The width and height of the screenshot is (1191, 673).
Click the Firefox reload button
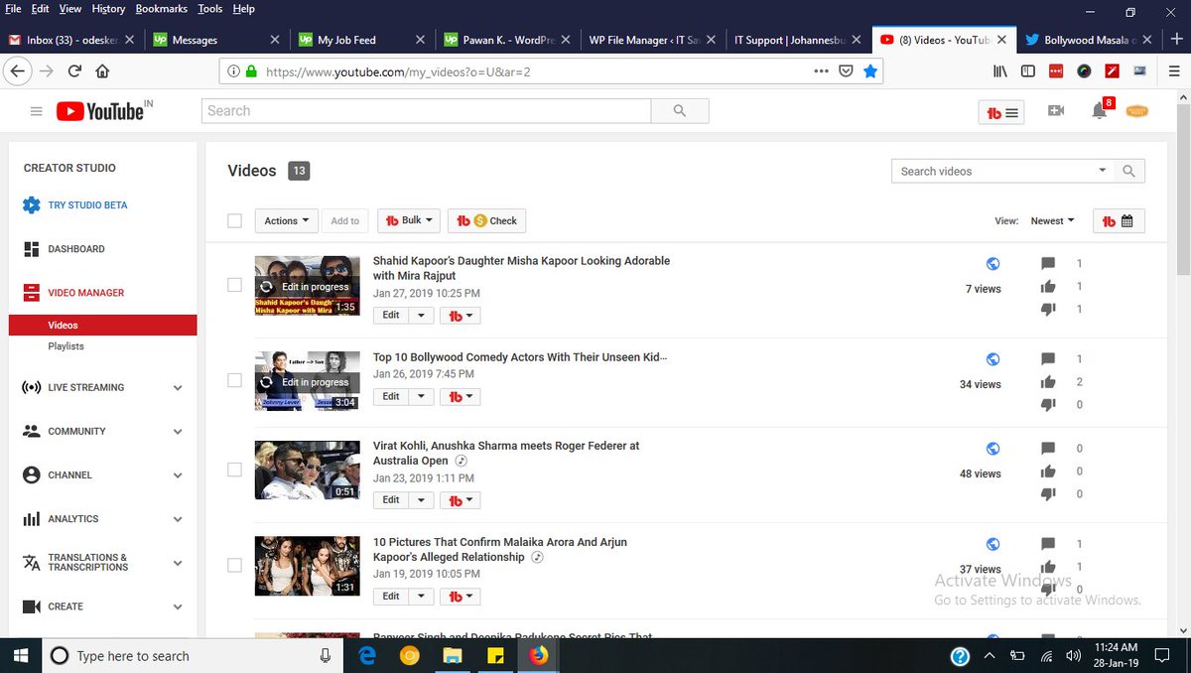click(74, 71)
